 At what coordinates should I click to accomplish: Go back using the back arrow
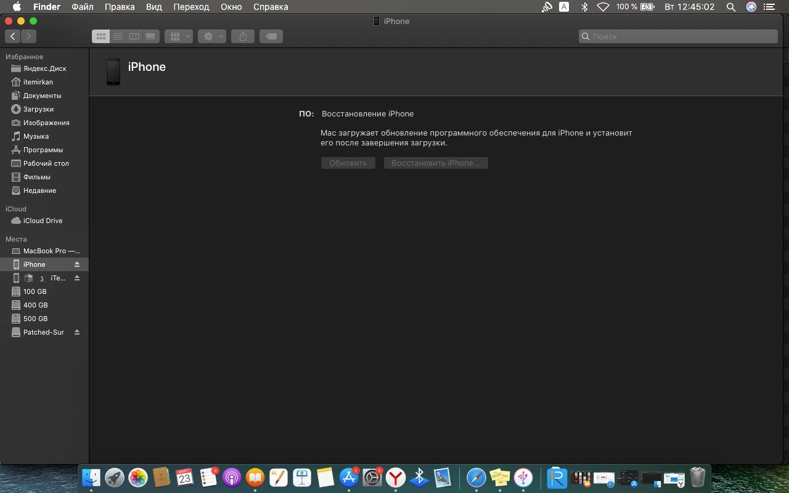(x=13, y=36)
